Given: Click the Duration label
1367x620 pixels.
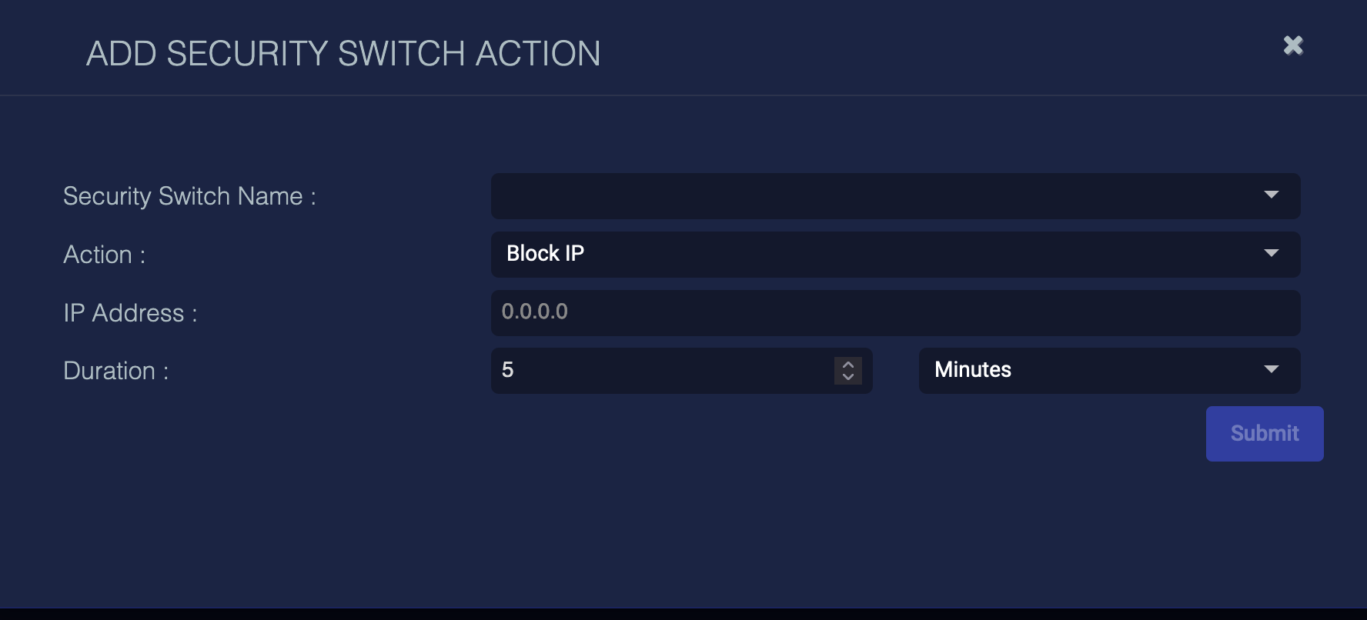Looking at the screenshot, I should click(115, 372).
